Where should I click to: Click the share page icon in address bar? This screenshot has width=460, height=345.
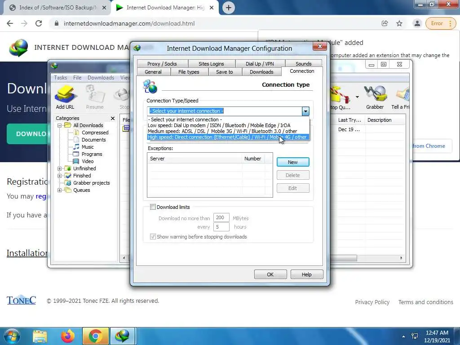[385, 23]
